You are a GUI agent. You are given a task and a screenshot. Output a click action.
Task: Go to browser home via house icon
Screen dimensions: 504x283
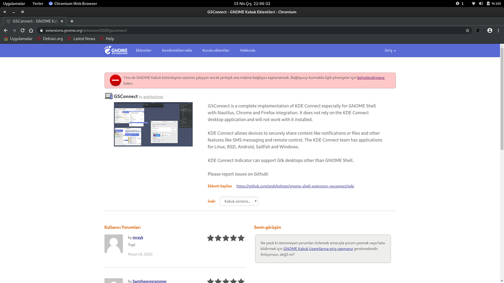(31, 30)
